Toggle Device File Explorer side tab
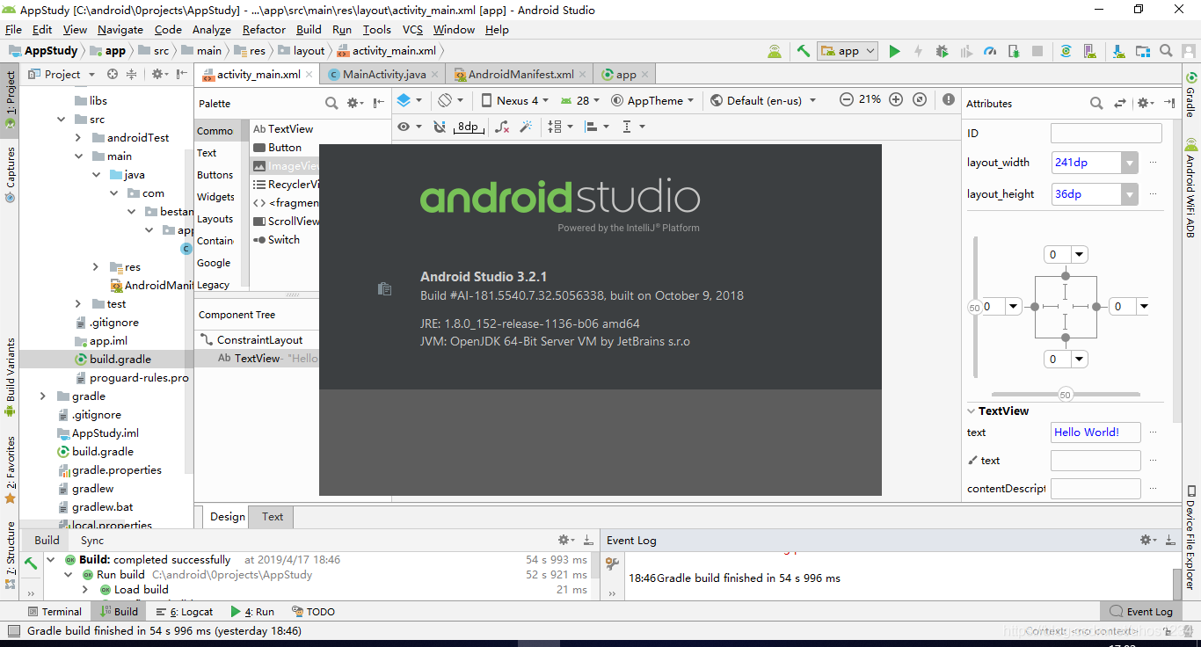The height and width of the screenshot is (647, 1201). [1190, 536]
